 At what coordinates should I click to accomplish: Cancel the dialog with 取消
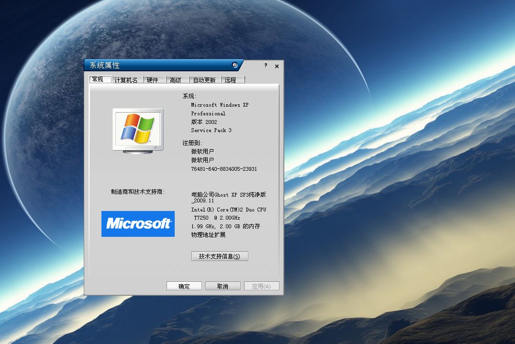[x=223, y=286]
